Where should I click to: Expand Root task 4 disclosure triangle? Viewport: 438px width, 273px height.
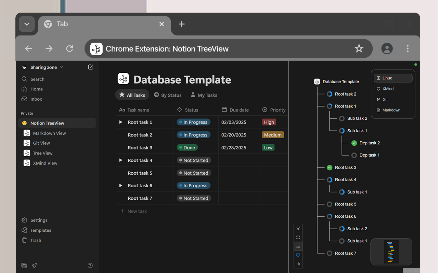(120, 160)
